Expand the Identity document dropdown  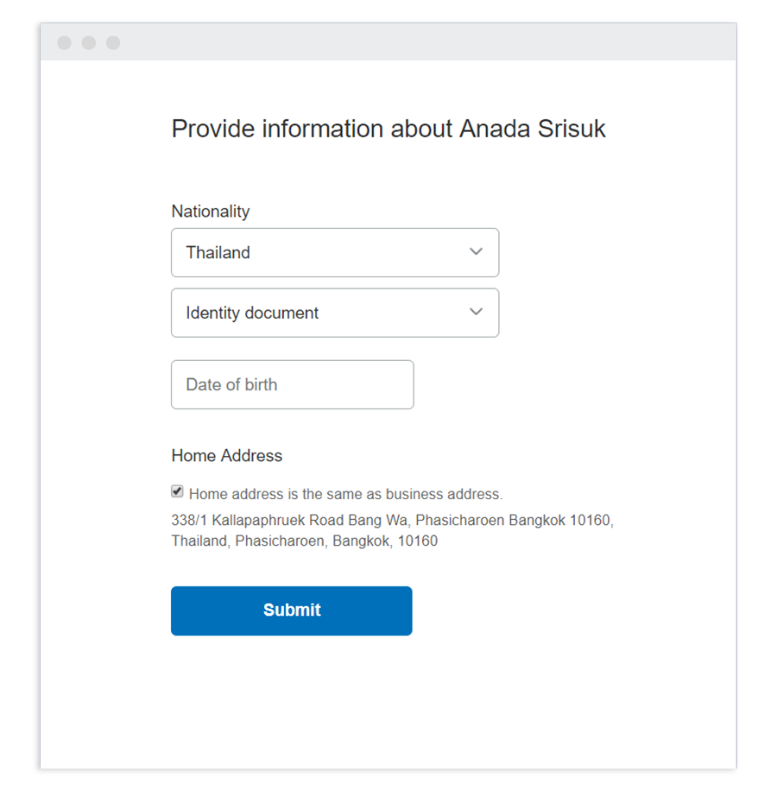tap(334, 313)
